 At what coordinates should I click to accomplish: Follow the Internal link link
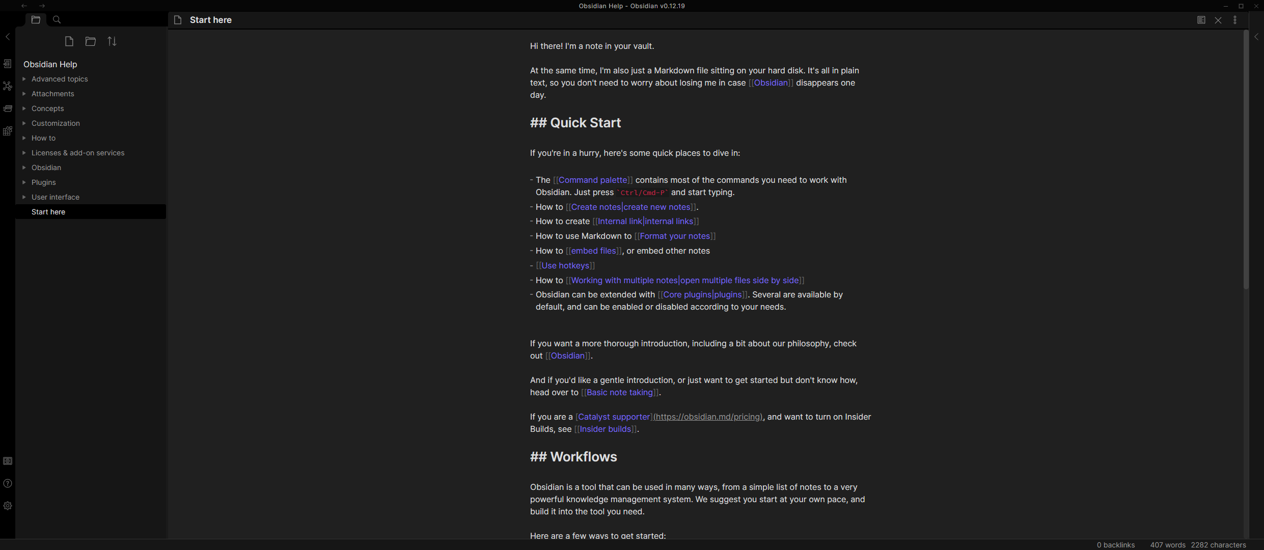click(620, 221)
